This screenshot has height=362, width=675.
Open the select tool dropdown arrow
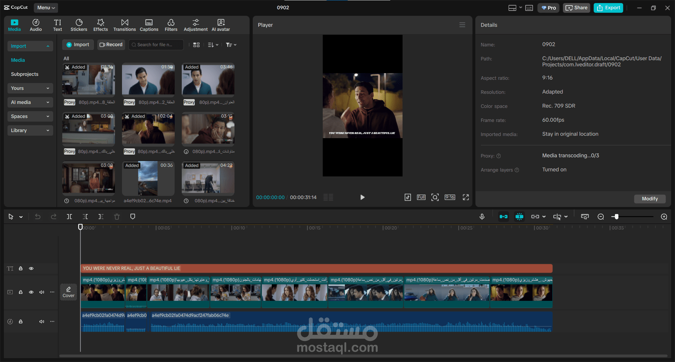pos(21,217)
